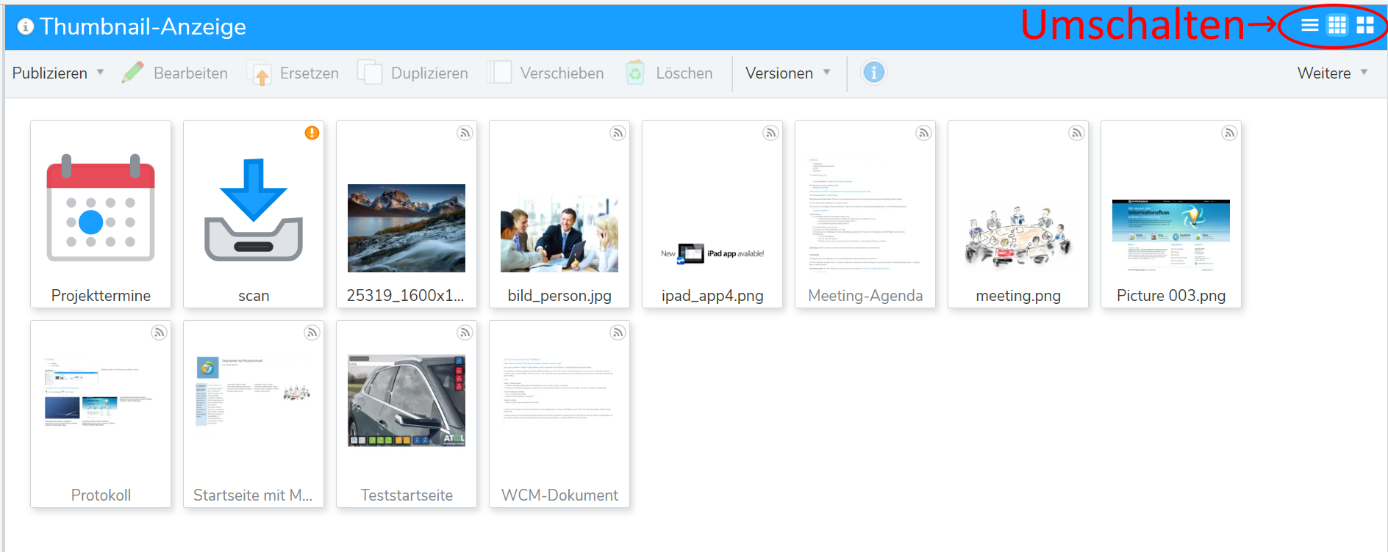Switch to small thumbnail grid view
The width and height of the screenshot is (1388, 552).
[x=1337, y=26]
